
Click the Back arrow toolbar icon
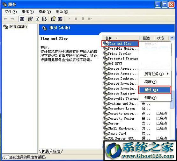(6, 19)
